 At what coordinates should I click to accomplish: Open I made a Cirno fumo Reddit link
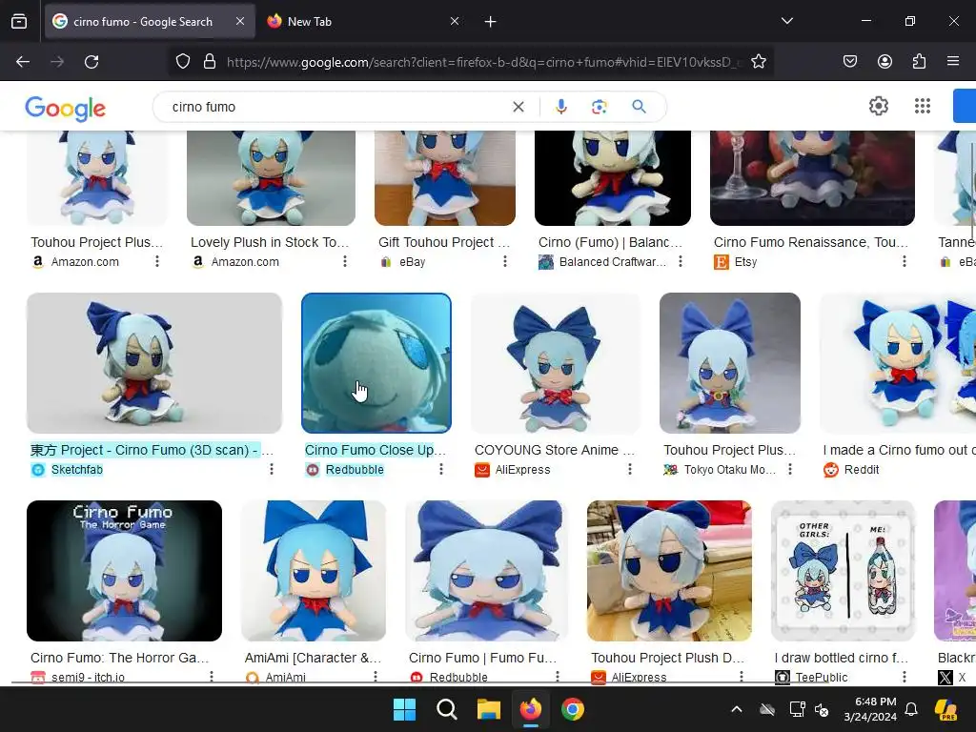pos(899,450)
